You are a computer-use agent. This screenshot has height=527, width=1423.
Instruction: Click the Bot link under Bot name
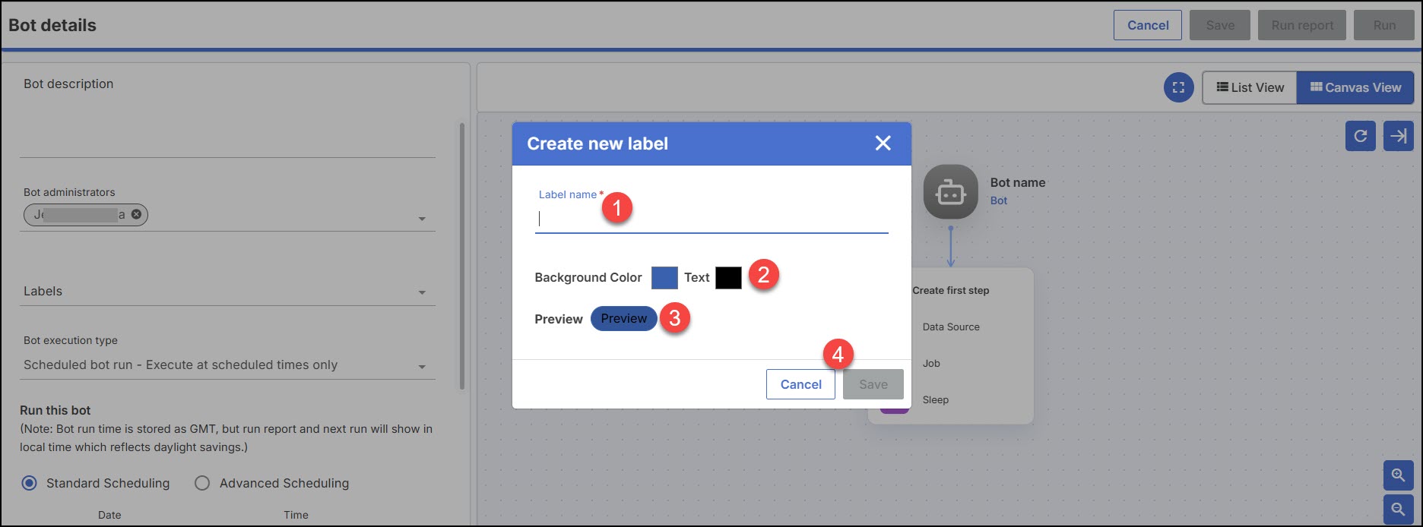click(x=999, y=200)
